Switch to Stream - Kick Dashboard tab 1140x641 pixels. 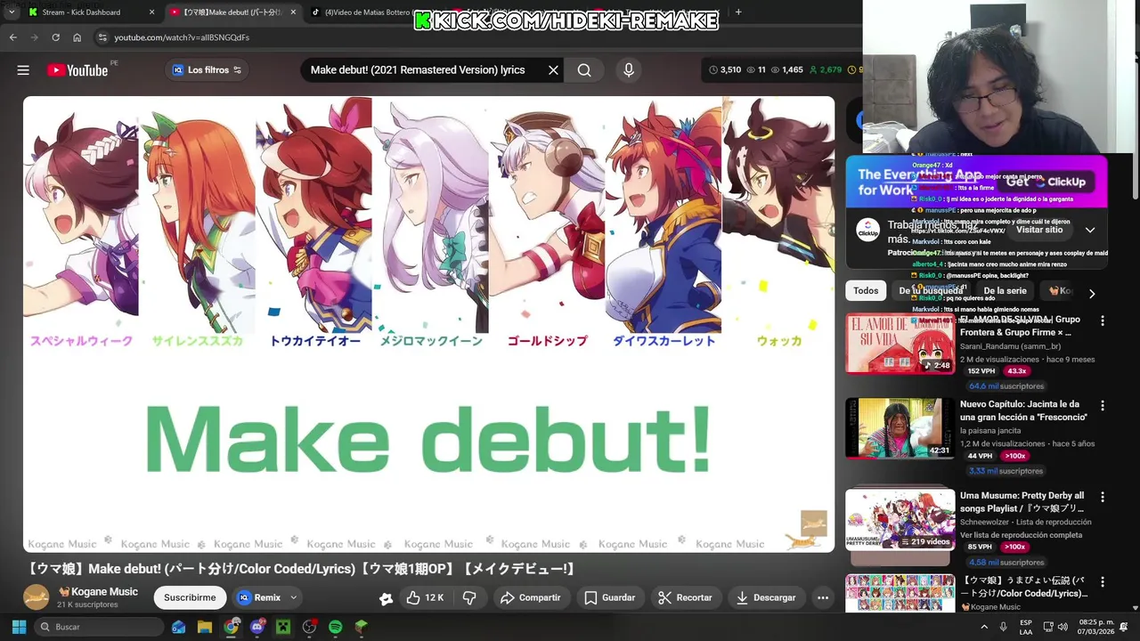coord(93,12)
